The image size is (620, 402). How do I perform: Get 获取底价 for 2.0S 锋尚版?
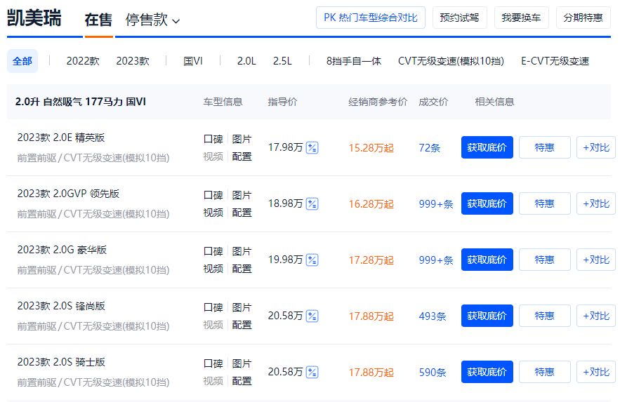click(x=487, y=316)
